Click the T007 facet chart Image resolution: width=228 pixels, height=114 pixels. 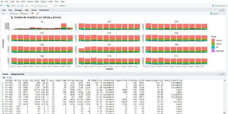coord(109,50)
